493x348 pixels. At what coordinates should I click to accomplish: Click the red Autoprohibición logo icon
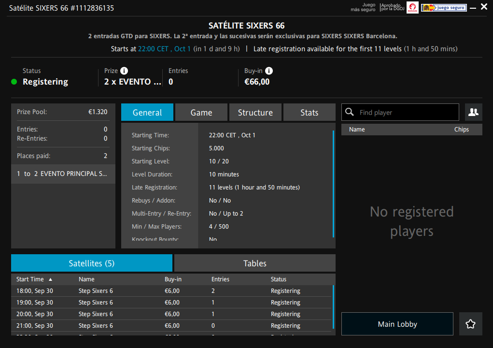[412, 7]
